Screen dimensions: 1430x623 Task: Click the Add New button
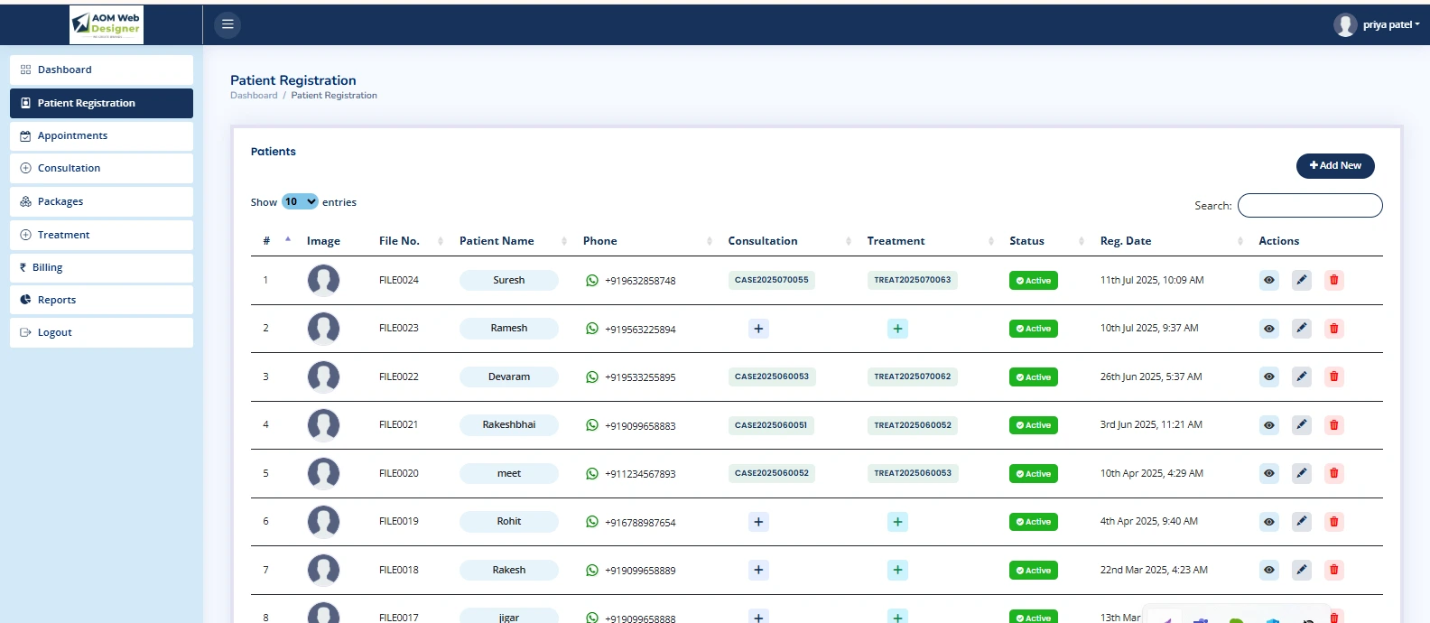(1334, 166)
